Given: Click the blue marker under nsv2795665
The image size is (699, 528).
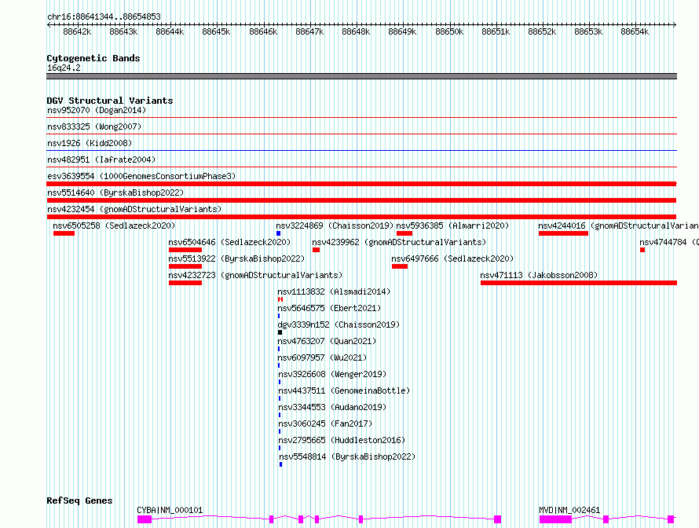Looking at the screenshot, I should coord(280,448).
